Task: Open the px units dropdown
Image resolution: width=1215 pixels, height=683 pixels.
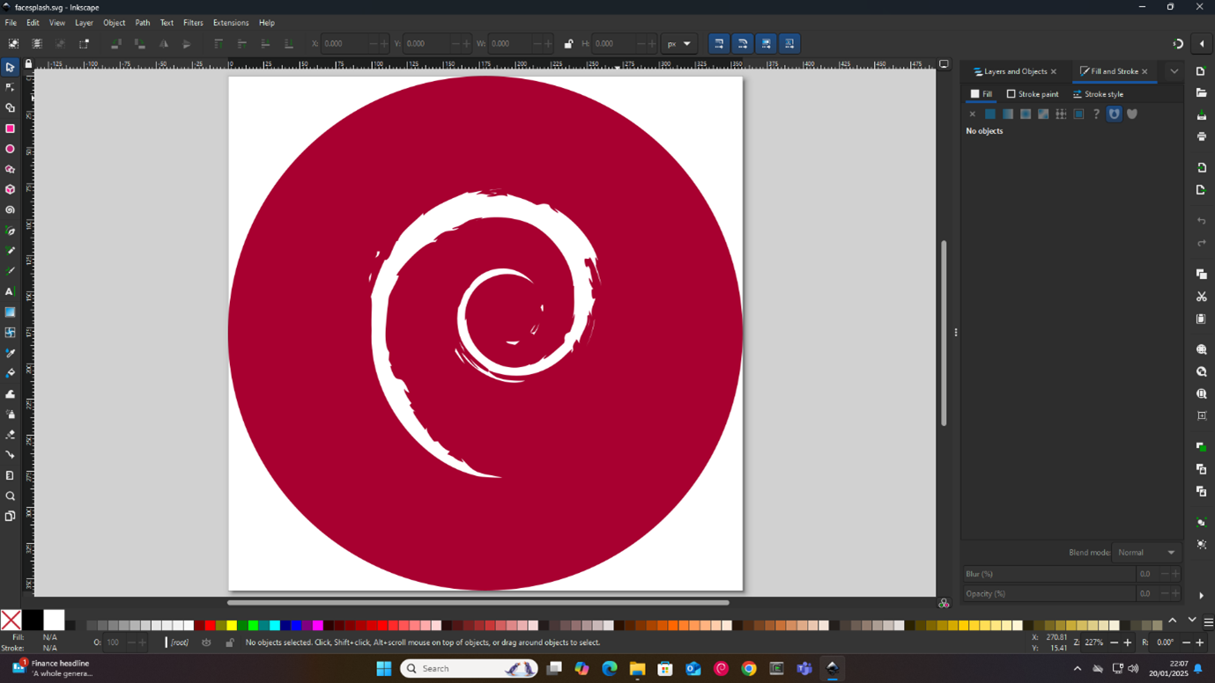Action: [x=678, y=44]
